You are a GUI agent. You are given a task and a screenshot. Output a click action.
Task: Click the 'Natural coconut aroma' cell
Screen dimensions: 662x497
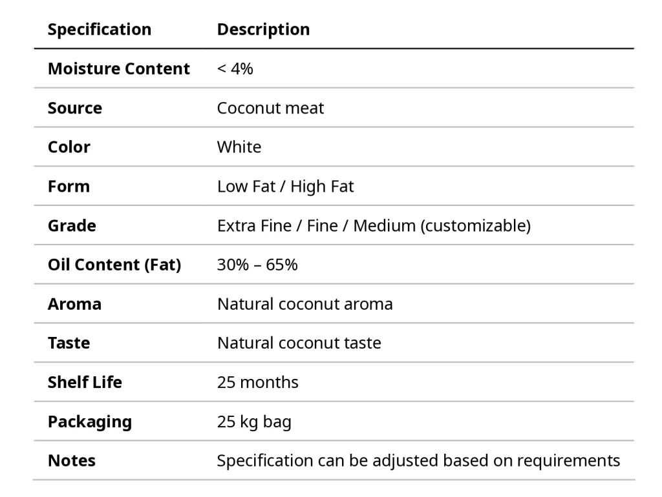(304, 304)
